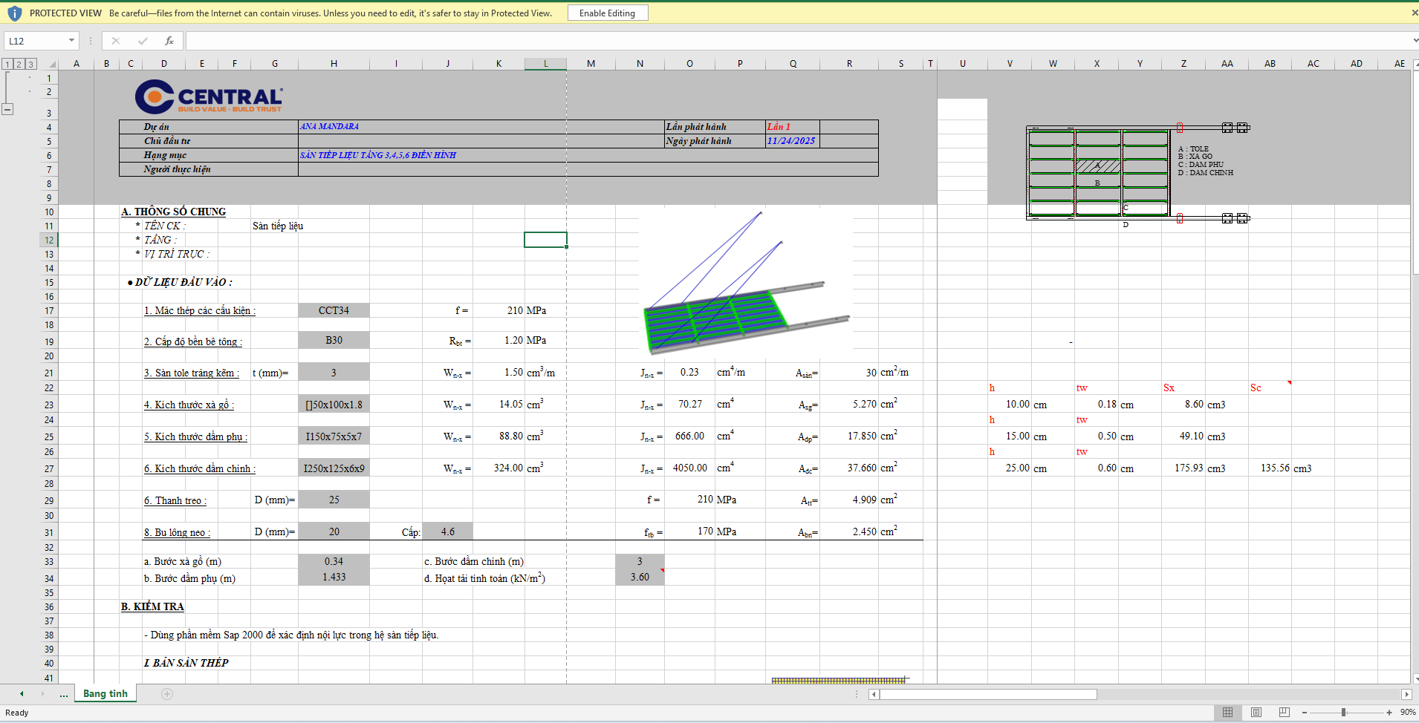Image resolution: width=1419 pixels, height=723 pixels.
Task: Expand the formula bar with right-edge chevron
Action: pos(1415,41)
